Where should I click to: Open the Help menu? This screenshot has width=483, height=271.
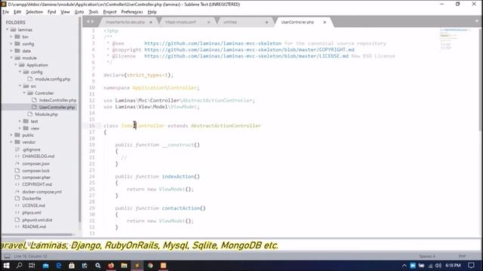click(x=152, y=12)
